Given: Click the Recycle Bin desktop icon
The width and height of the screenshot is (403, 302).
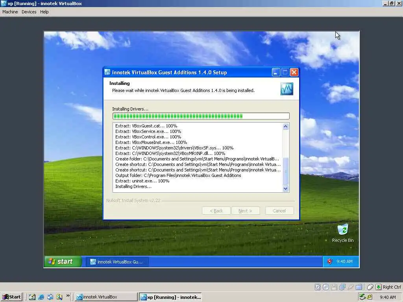Looking at the screenshot, I should (343, 233).
